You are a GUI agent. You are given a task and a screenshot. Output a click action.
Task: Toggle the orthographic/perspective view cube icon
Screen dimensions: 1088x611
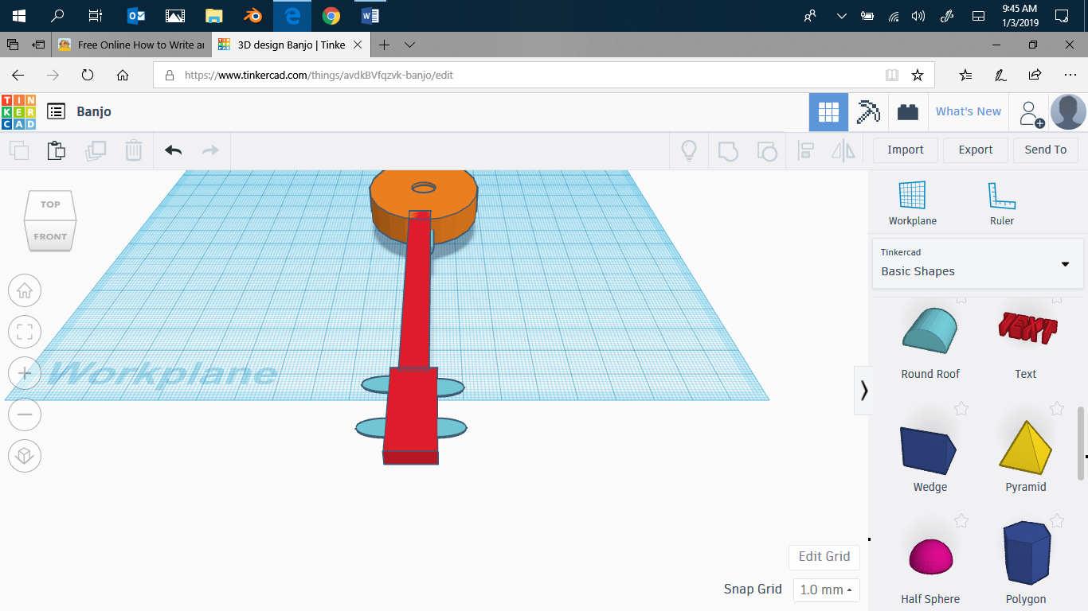pyautogui.click(x=25, y=456)
